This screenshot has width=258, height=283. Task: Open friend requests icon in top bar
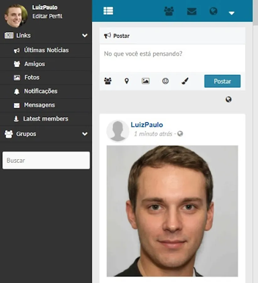[x=169, y=11]
